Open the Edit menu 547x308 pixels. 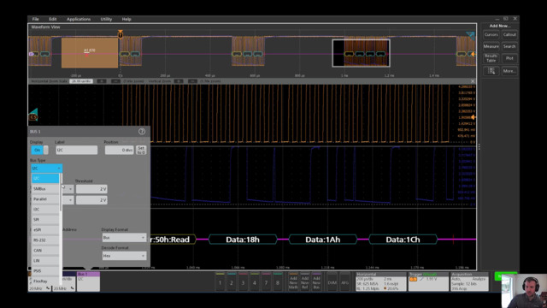[x=53, y=19]
